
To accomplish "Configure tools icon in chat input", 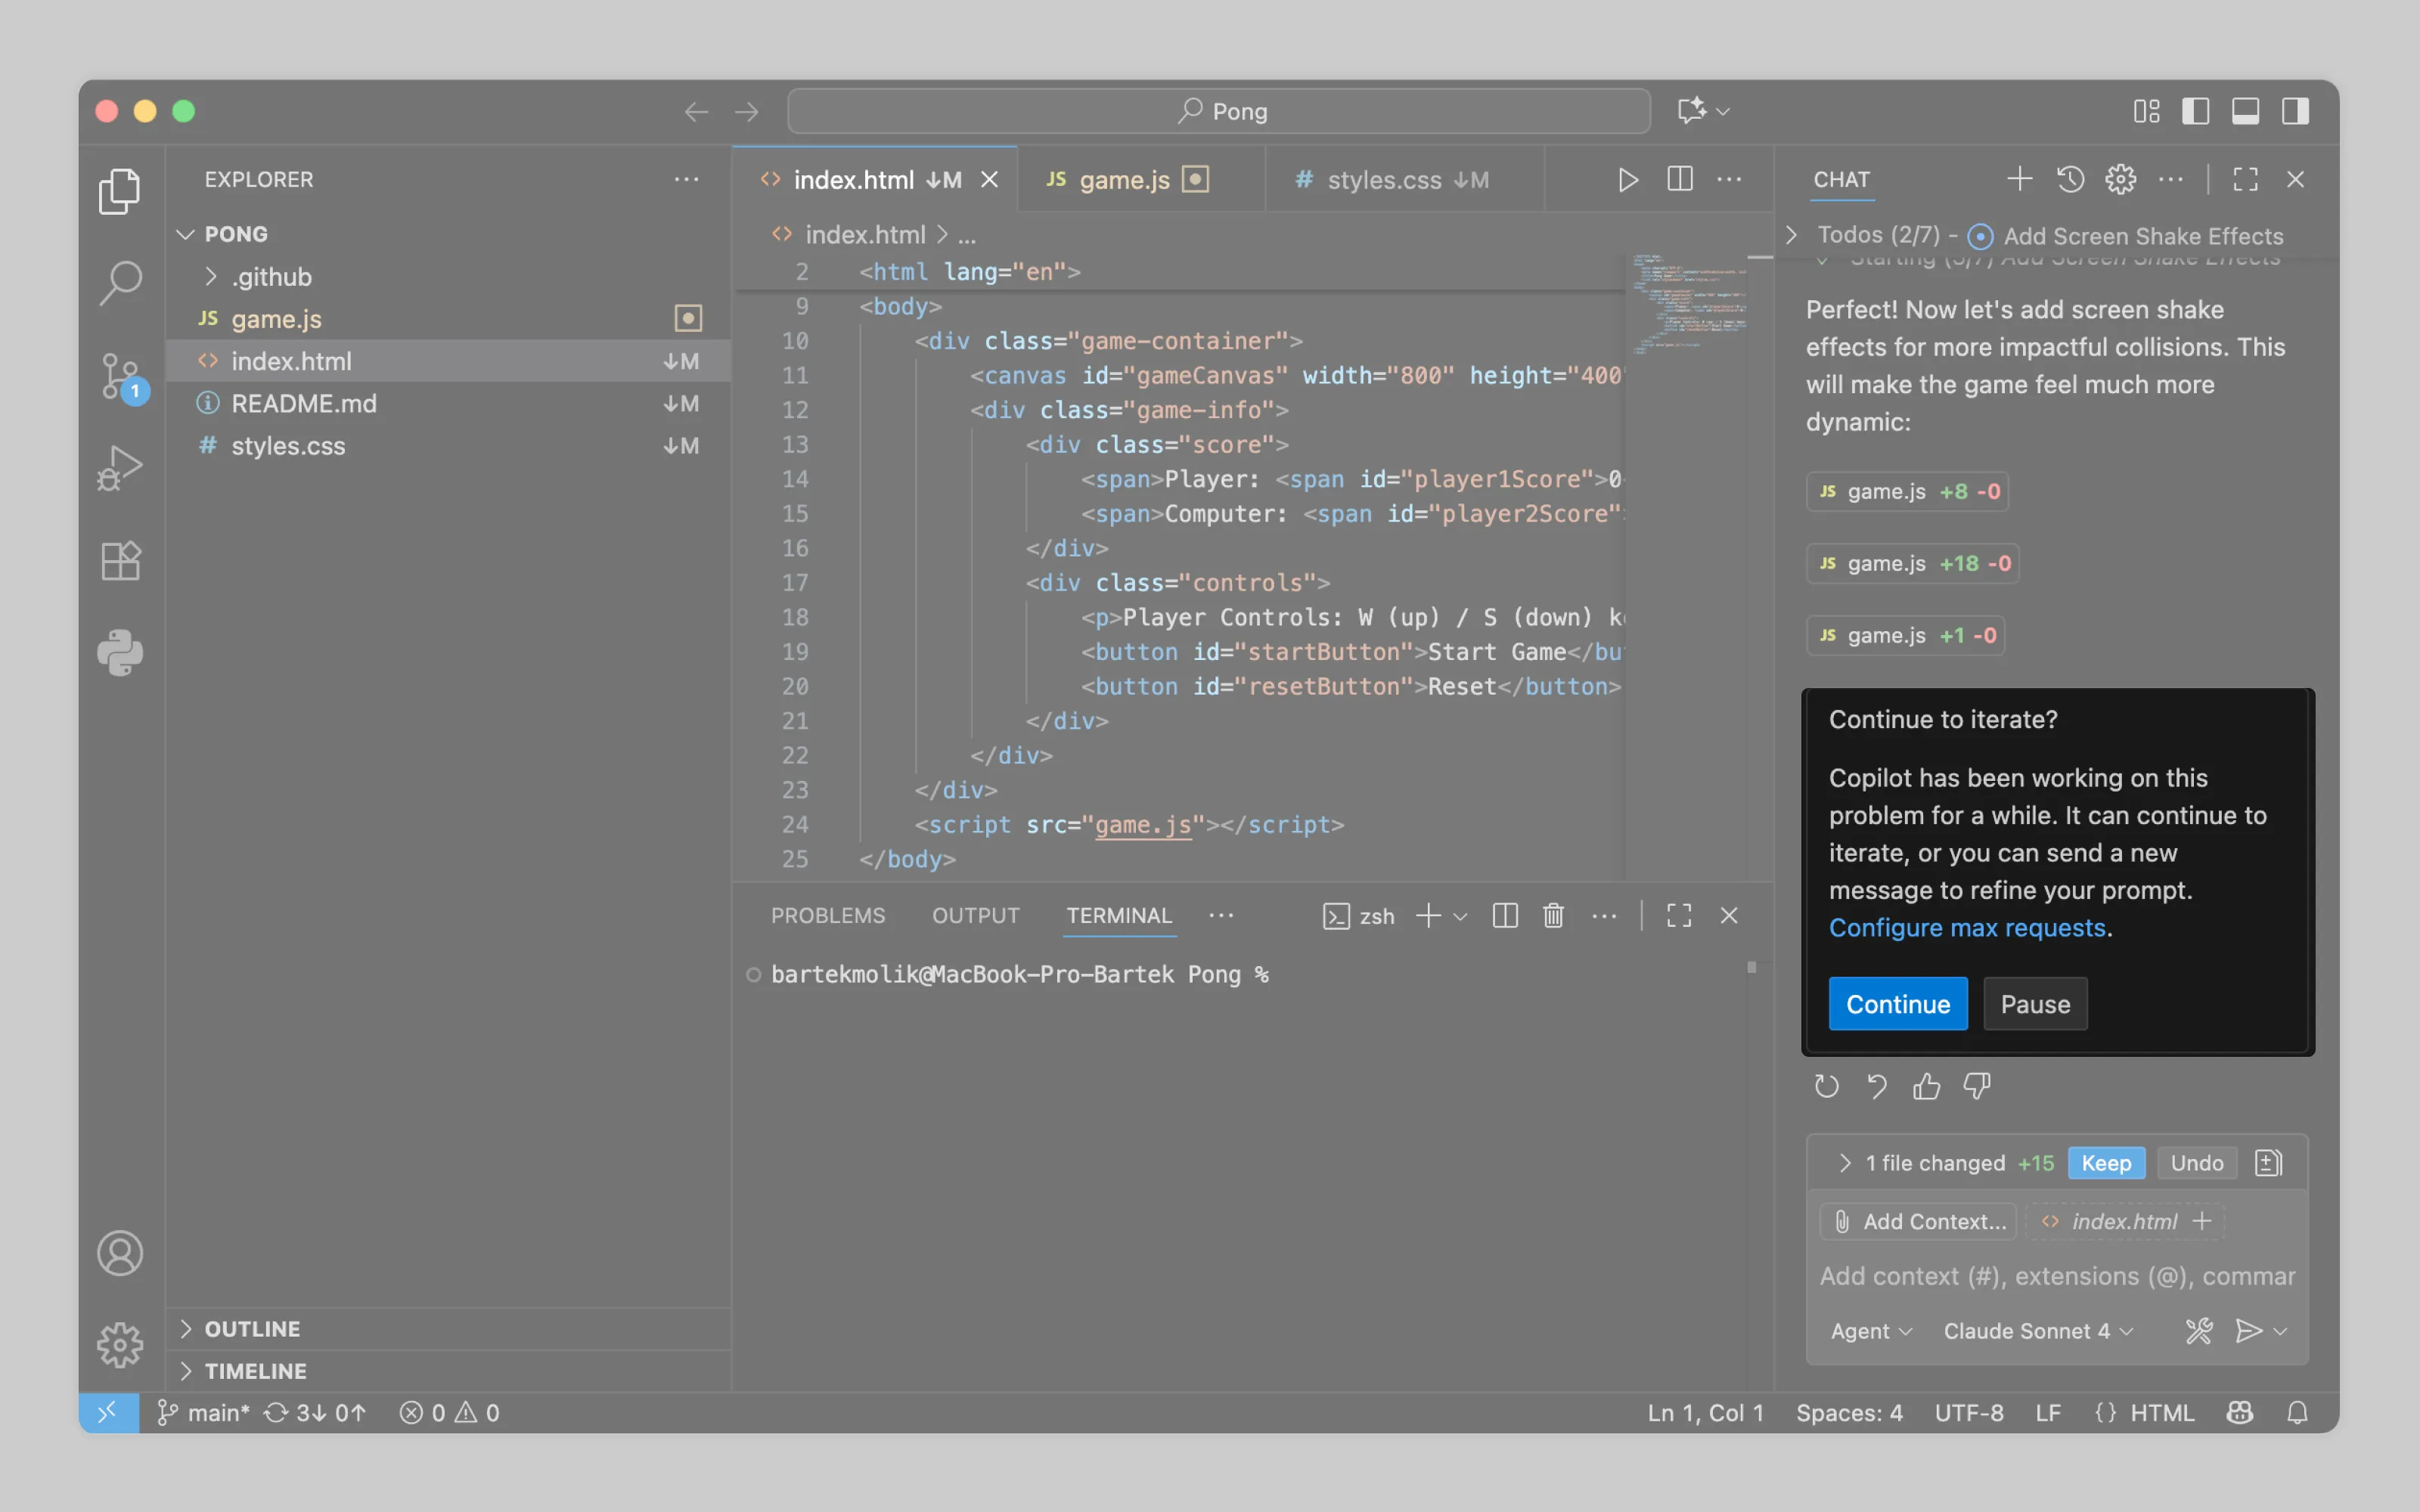I will pyautogui.click(x=2198, y=1331).
